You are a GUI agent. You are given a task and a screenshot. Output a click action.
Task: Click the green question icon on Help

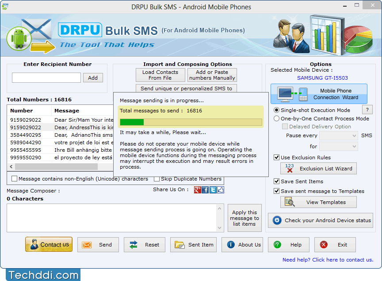click(x=277, y=244)
